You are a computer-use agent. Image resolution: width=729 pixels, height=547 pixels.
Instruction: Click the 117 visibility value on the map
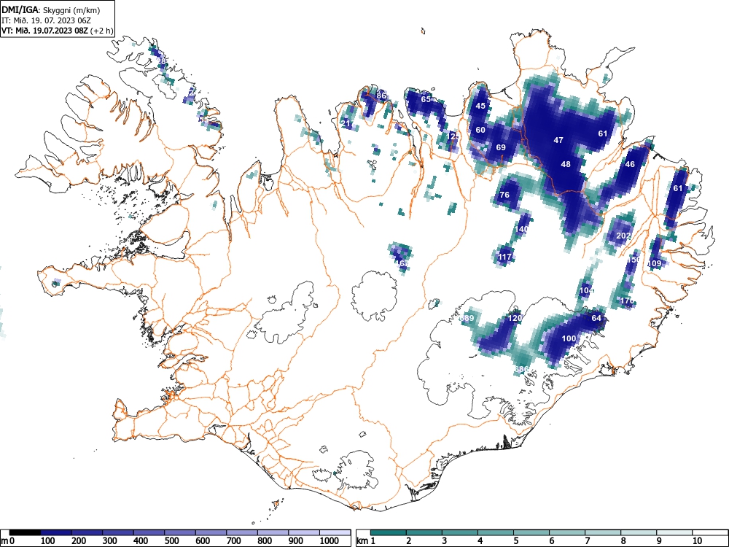[505, 257]
